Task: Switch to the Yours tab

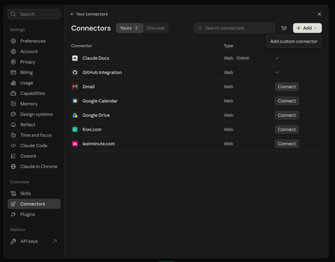Action: click(129, 28)
